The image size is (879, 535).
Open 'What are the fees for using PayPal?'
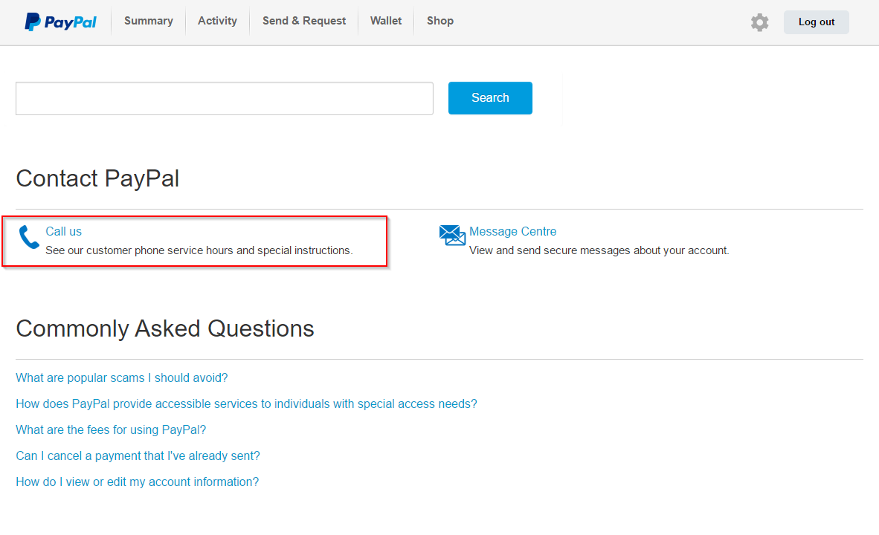tap(111, 429)
